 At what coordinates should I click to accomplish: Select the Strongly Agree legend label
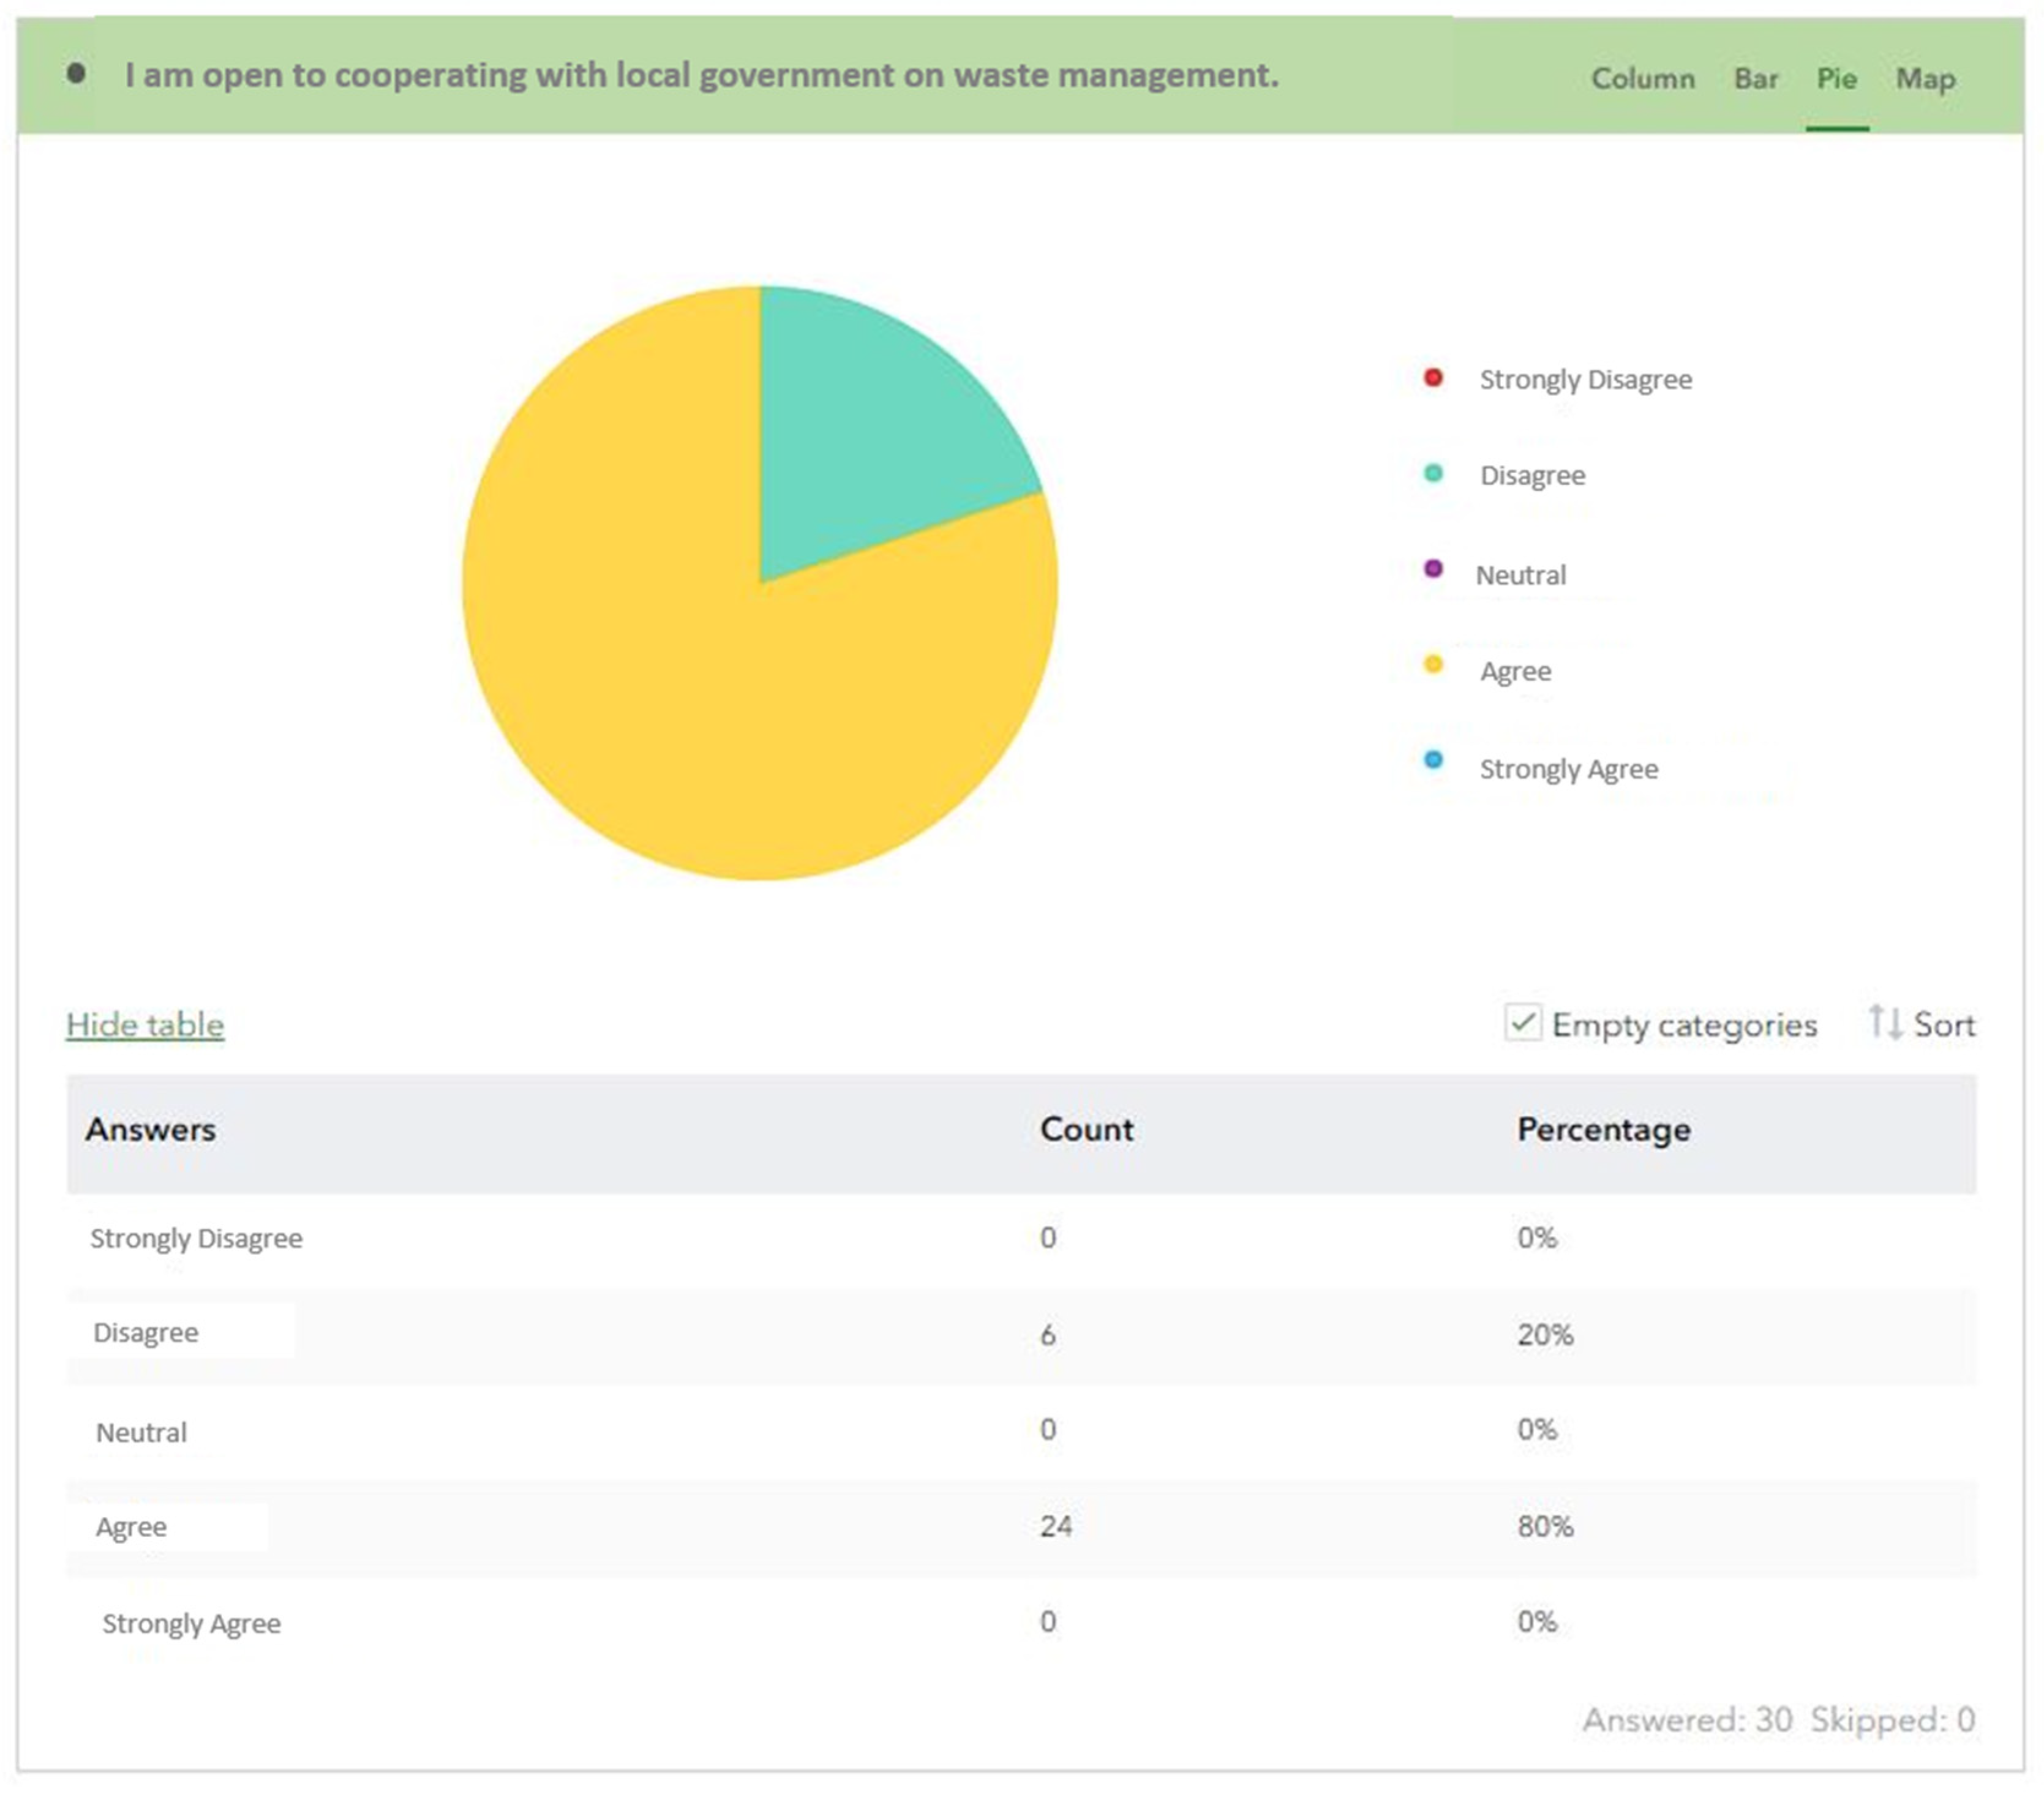(x=1568, y=769)
